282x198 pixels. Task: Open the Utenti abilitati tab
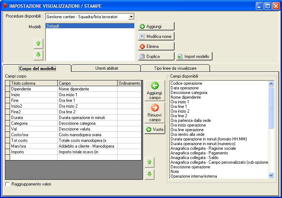(x=106, y=68)
